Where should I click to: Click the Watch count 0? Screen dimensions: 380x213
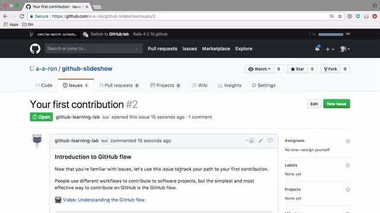pos(278,69)
